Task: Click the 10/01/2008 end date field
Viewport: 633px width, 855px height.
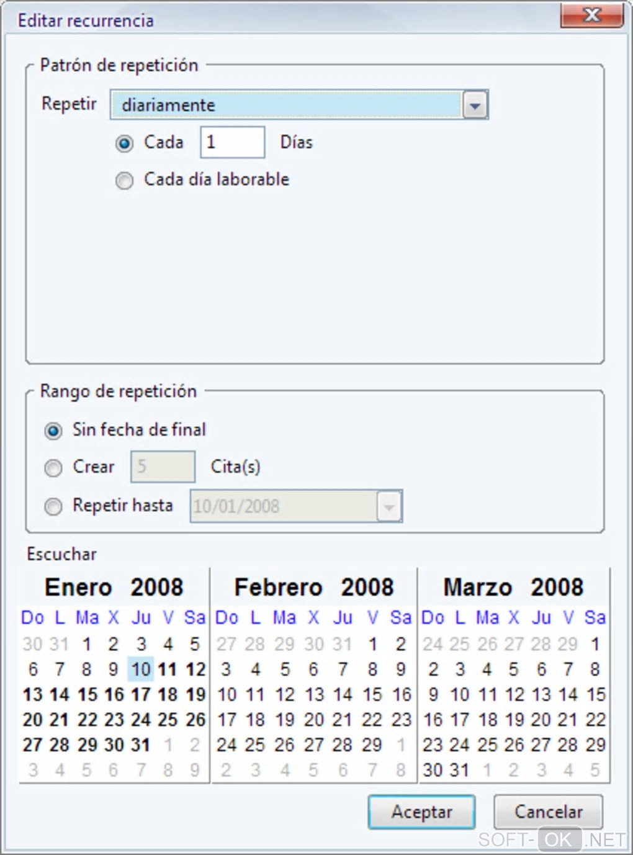Action: coord(283,506)
